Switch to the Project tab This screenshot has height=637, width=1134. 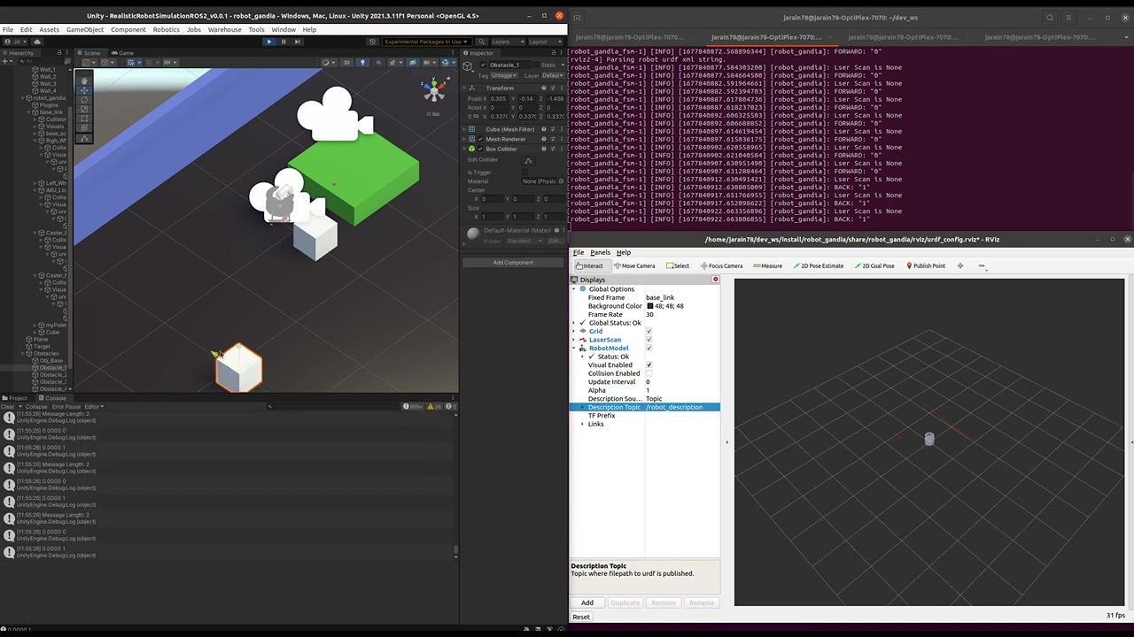(x=16, y=398)
